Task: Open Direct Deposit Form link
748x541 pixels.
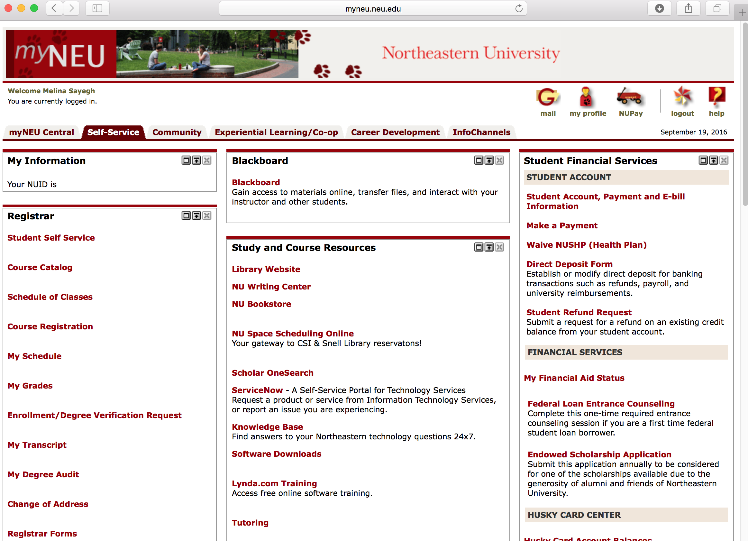Action: (x=570, y=264)
